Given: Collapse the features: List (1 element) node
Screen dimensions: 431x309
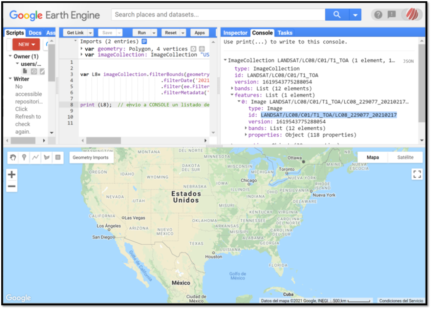Looking at the screenshot, I should 232,95.
